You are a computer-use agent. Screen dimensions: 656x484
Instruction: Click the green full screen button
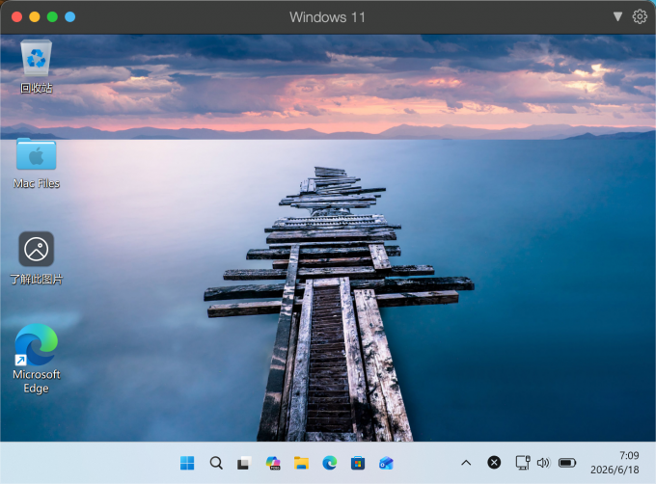pyautogui.click(x=52, y=17)
